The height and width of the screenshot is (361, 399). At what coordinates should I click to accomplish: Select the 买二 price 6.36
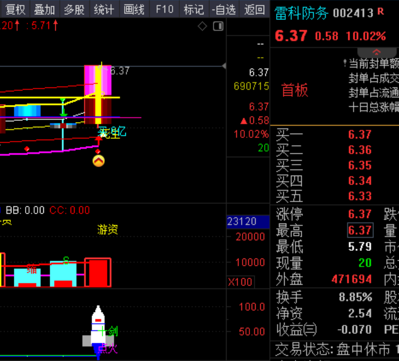coord(360,150)
